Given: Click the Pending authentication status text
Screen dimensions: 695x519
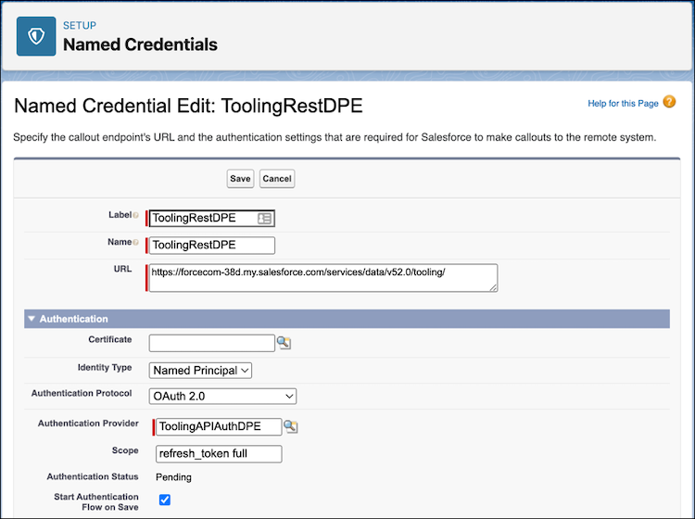Looking at the screenshot, I should click(174, 477).
